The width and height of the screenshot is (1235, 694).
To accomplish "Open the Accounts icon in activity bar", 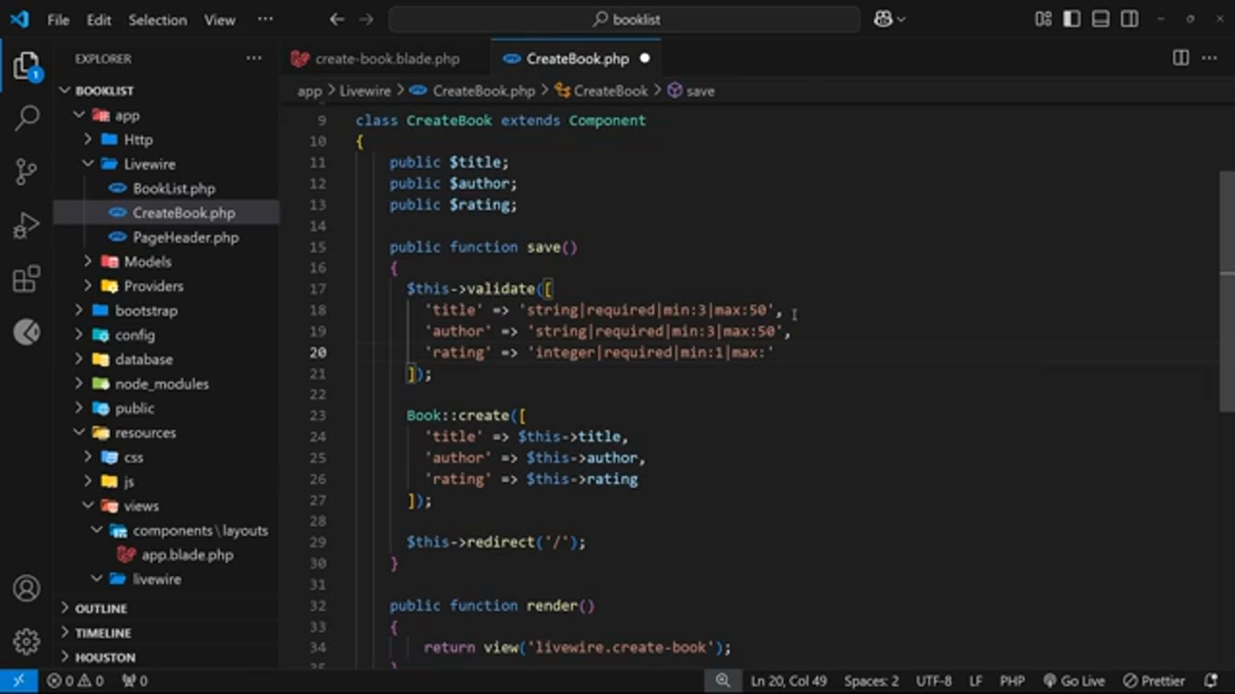I will pos(27,588).
